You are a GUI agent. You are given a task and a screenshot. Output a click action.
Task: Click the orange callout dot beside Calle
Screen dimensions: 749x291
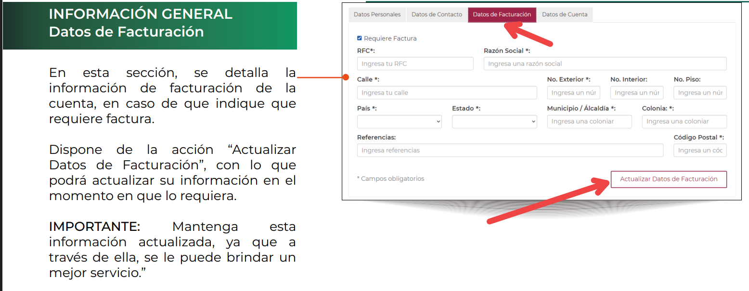point(345,77)
